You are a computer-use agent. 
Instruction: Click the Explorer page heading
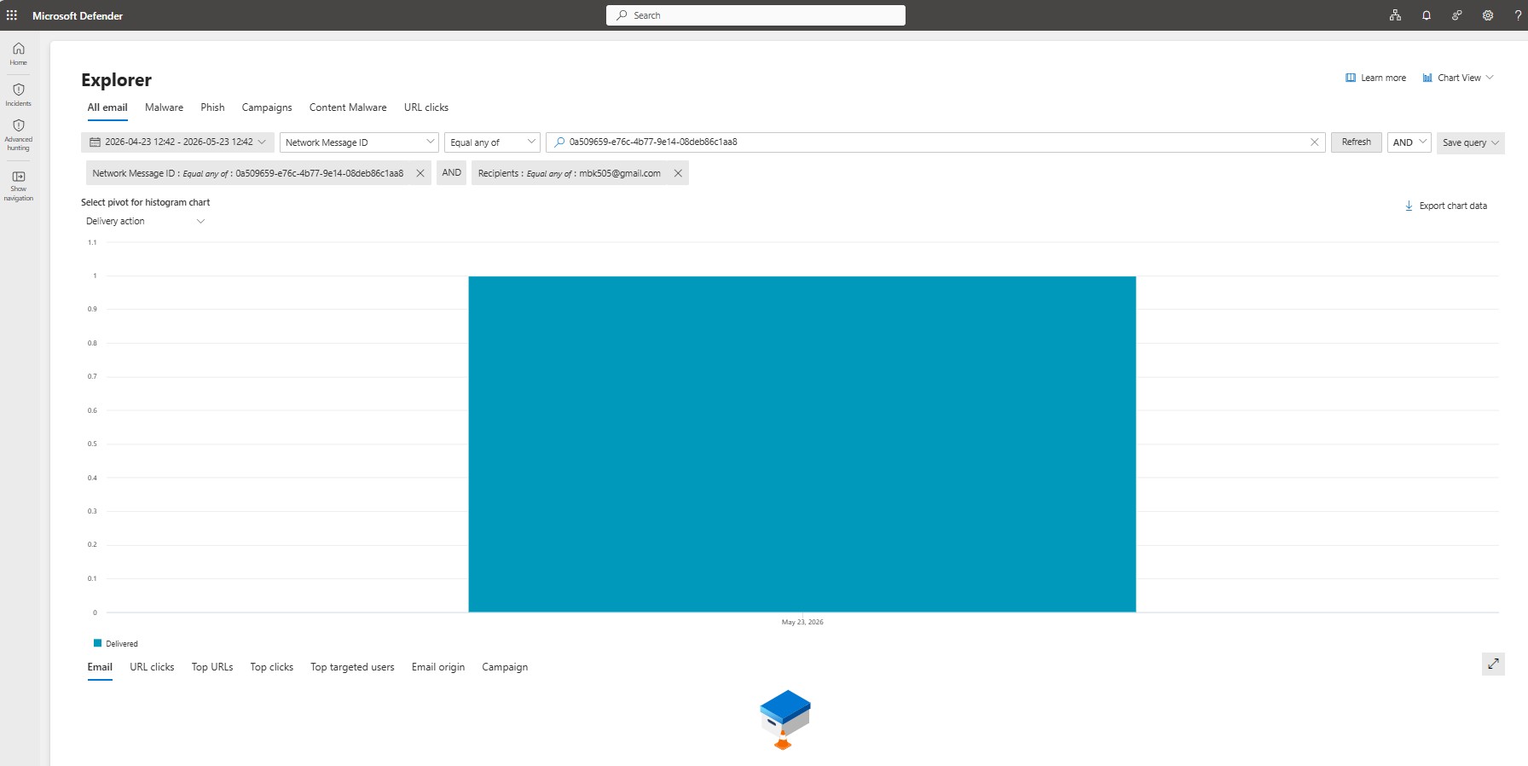point(116,80)
